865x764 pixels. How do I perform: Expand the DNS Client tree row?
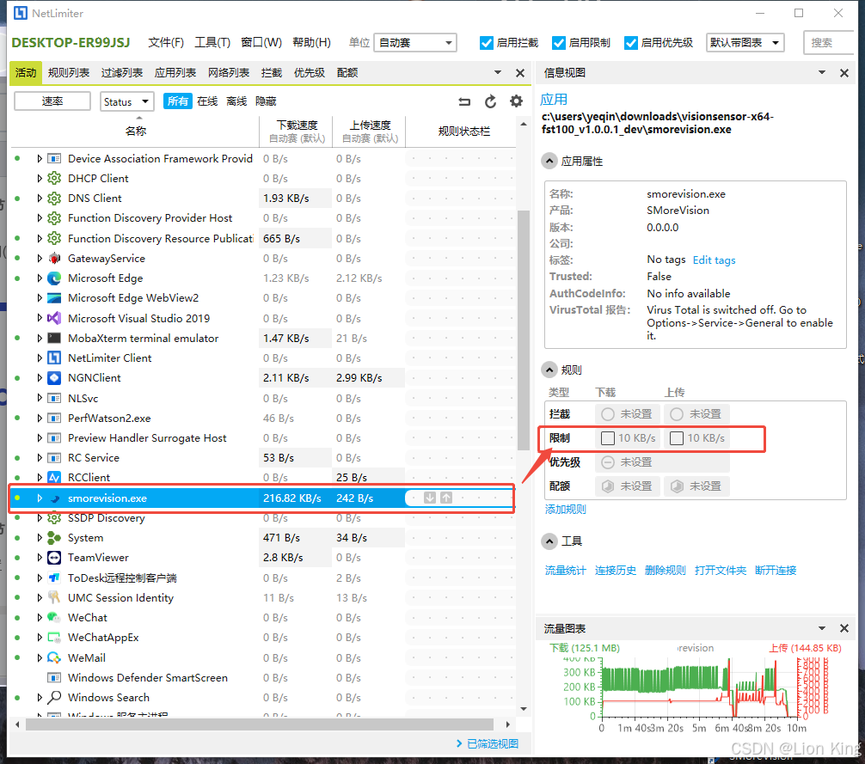tap(40, 199)
